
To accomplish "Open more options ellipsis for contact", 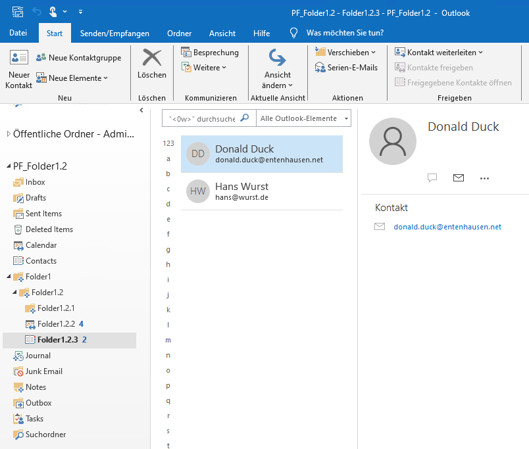I will 484,178.
